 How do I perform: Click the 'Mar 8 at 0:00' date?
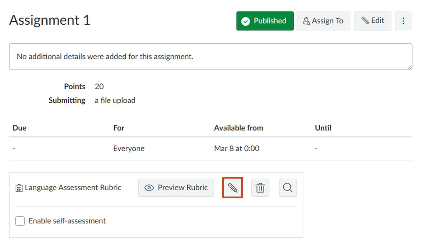[x=237, y=148]
